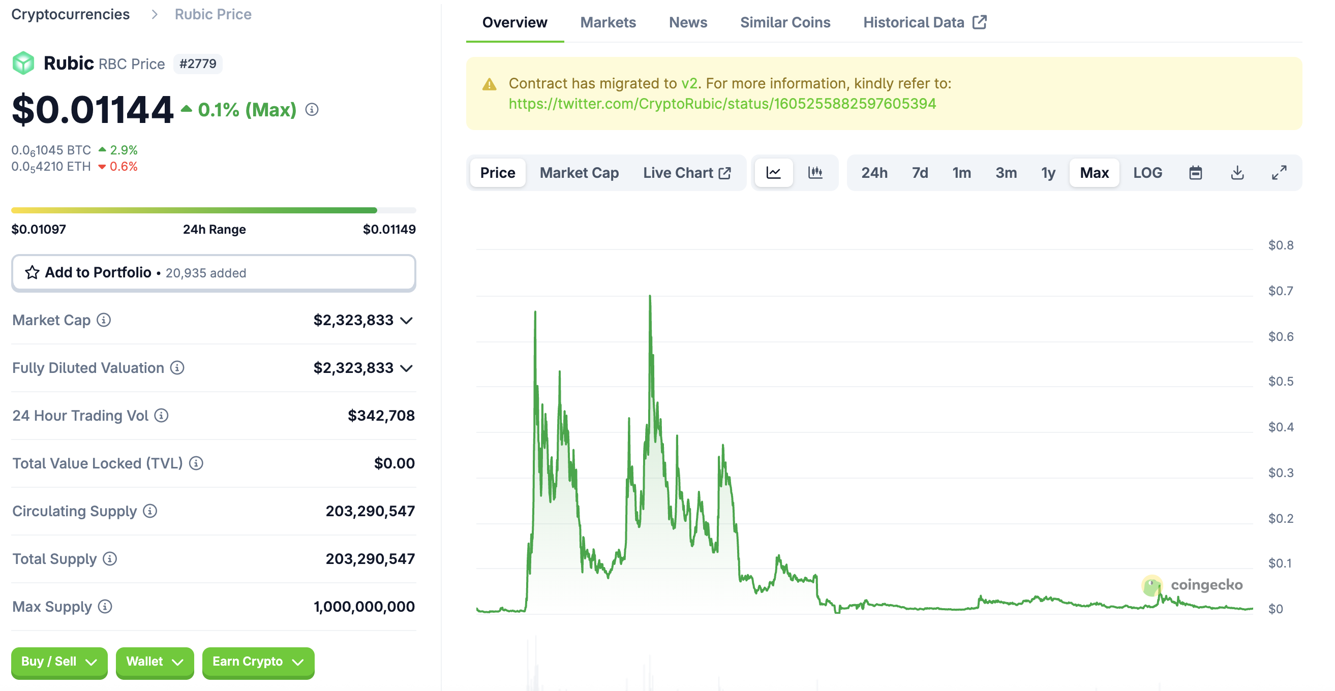Click the Circulating Supply 203,290,547 value
This screenshot has width=1335, height=691.
370,511
